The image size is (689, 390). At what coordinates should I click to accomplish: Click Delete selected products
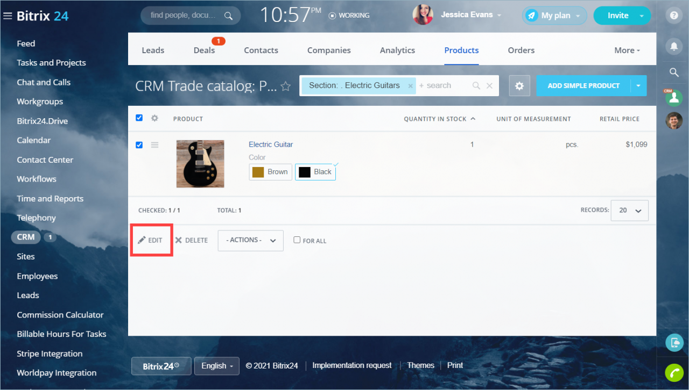(192, 240)
